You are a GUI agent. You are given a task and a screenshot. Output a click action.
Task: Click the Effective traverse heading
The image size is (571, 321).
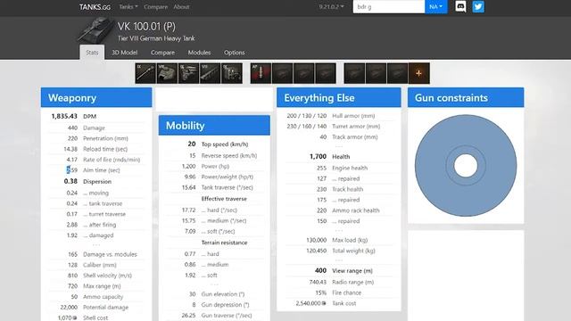pos(224,199)
